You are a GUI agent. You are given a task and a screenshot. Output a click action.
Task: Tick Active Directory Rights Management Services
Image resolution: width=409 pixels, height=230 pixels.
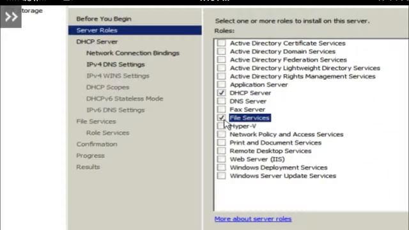[221, 77]
